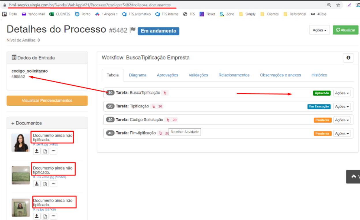Open the Ações dropdown next to Atualizar

319,30
